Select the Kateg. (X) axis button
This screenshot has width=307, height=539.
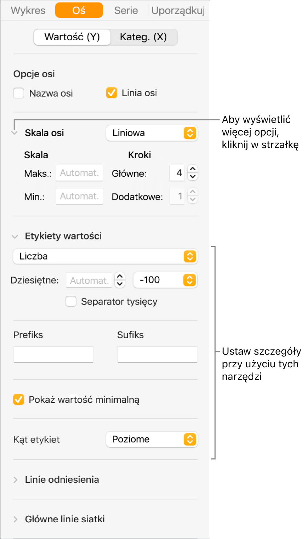point(143,37)
